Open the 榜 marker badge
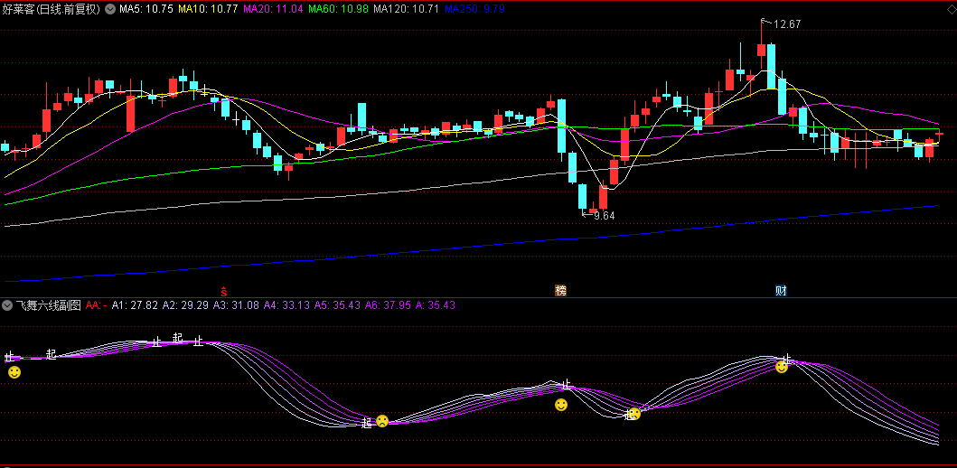The width and height of the screenshot is (957, 468). pyautogui.click(x=560, y=290)
